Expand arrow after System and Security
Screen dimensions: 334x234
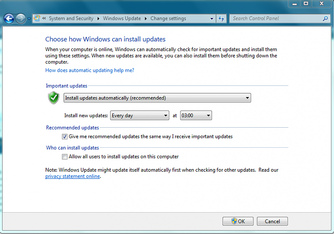(98, 19)
